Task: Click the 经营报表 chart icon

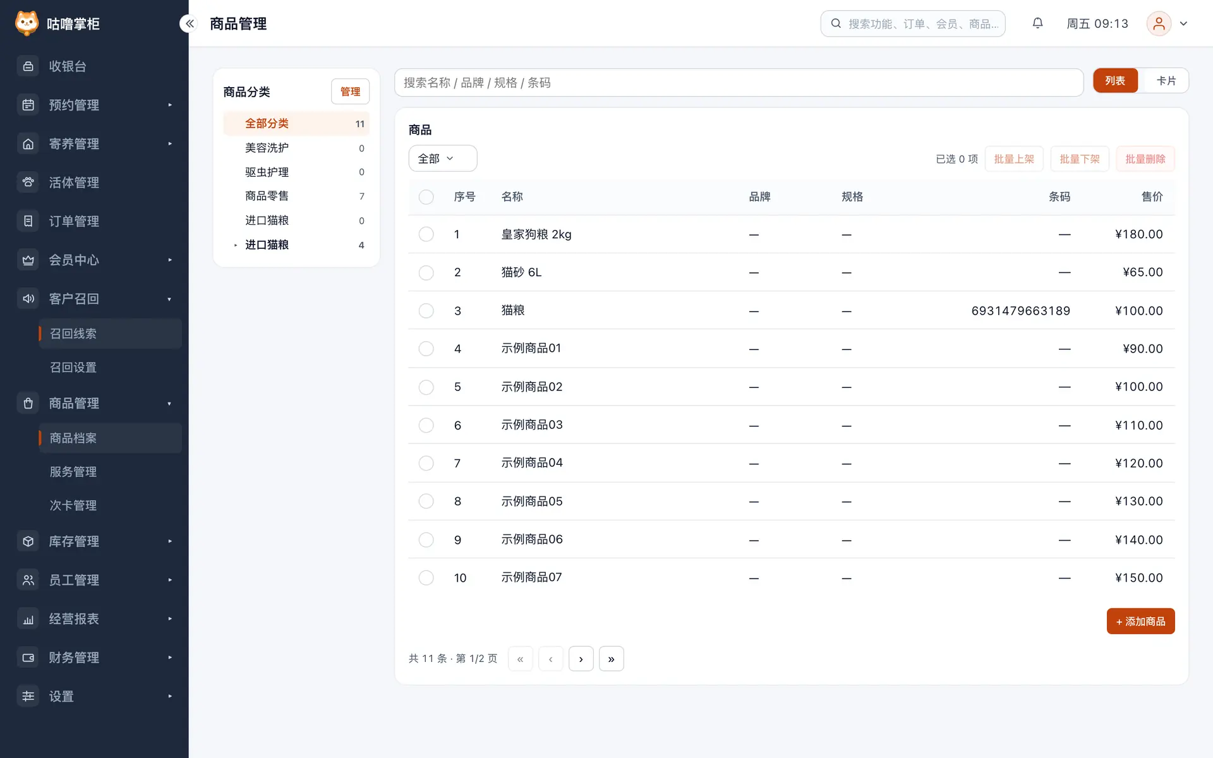Action: coord(28,619)
